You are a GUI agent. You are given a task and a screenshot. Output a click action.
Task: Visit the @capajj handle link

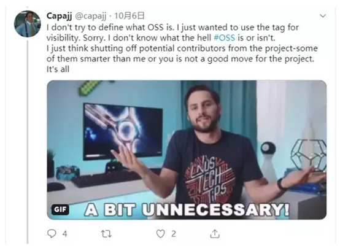(x=91, y=16)
